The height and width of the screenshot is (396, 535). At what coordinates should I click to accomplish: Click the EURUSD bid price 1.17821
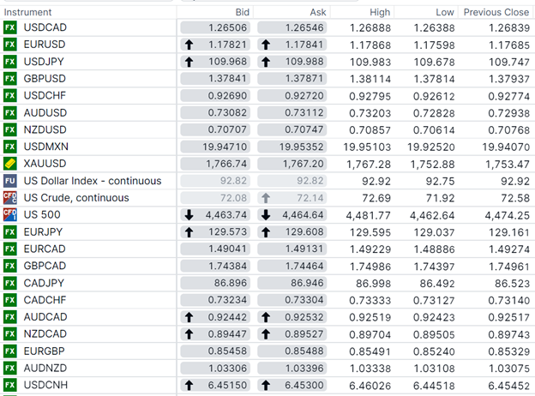225,45
